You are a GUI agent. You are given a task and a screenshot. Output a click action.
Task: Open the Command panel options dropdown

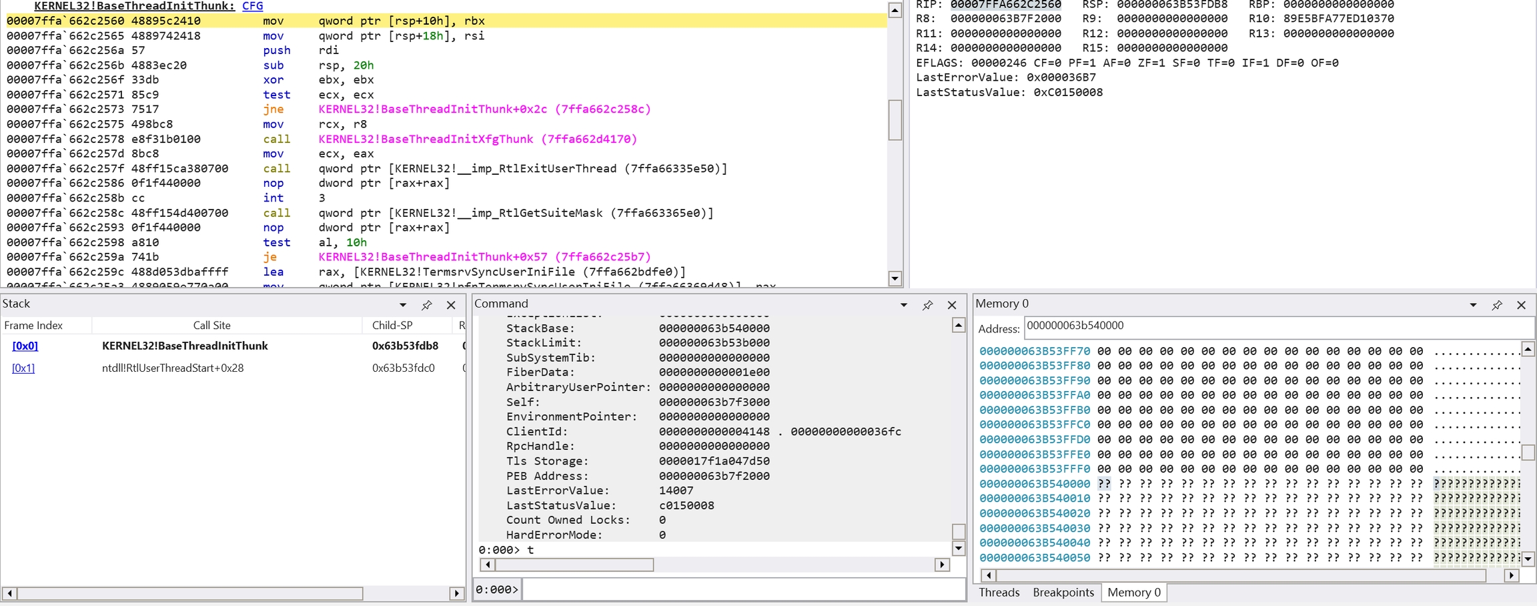[x=904, y=305]
